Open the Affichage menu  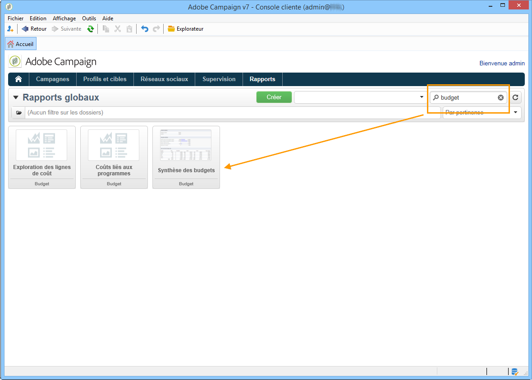(64, 18)
